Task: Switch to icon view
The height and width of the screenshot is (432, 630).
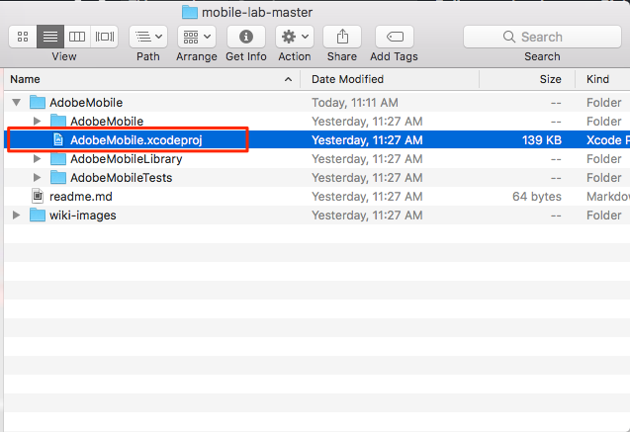Action: pos(23,37)
